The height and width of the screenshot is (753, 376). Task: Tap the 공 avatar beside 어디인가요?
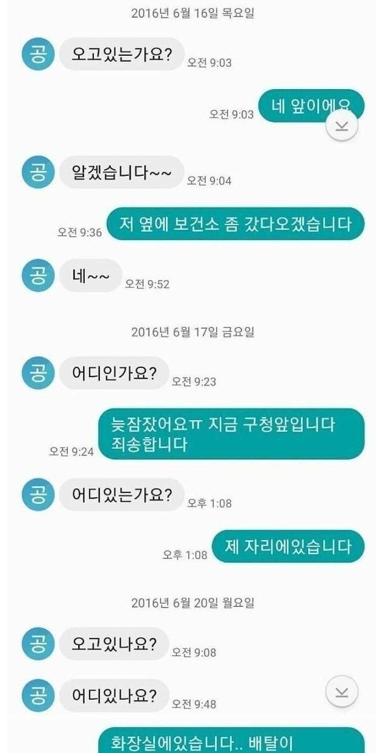(38, 373)
